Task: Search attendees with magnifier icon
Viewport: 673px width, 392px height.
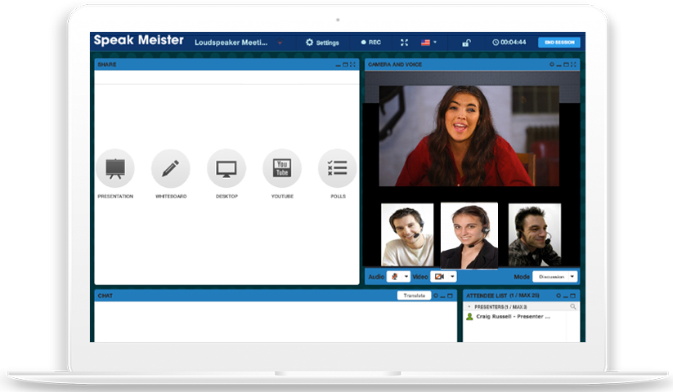Action: click(573, 307)
